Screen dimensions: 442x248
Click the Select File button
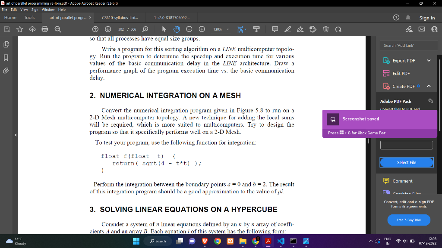[x=406, y=162]
